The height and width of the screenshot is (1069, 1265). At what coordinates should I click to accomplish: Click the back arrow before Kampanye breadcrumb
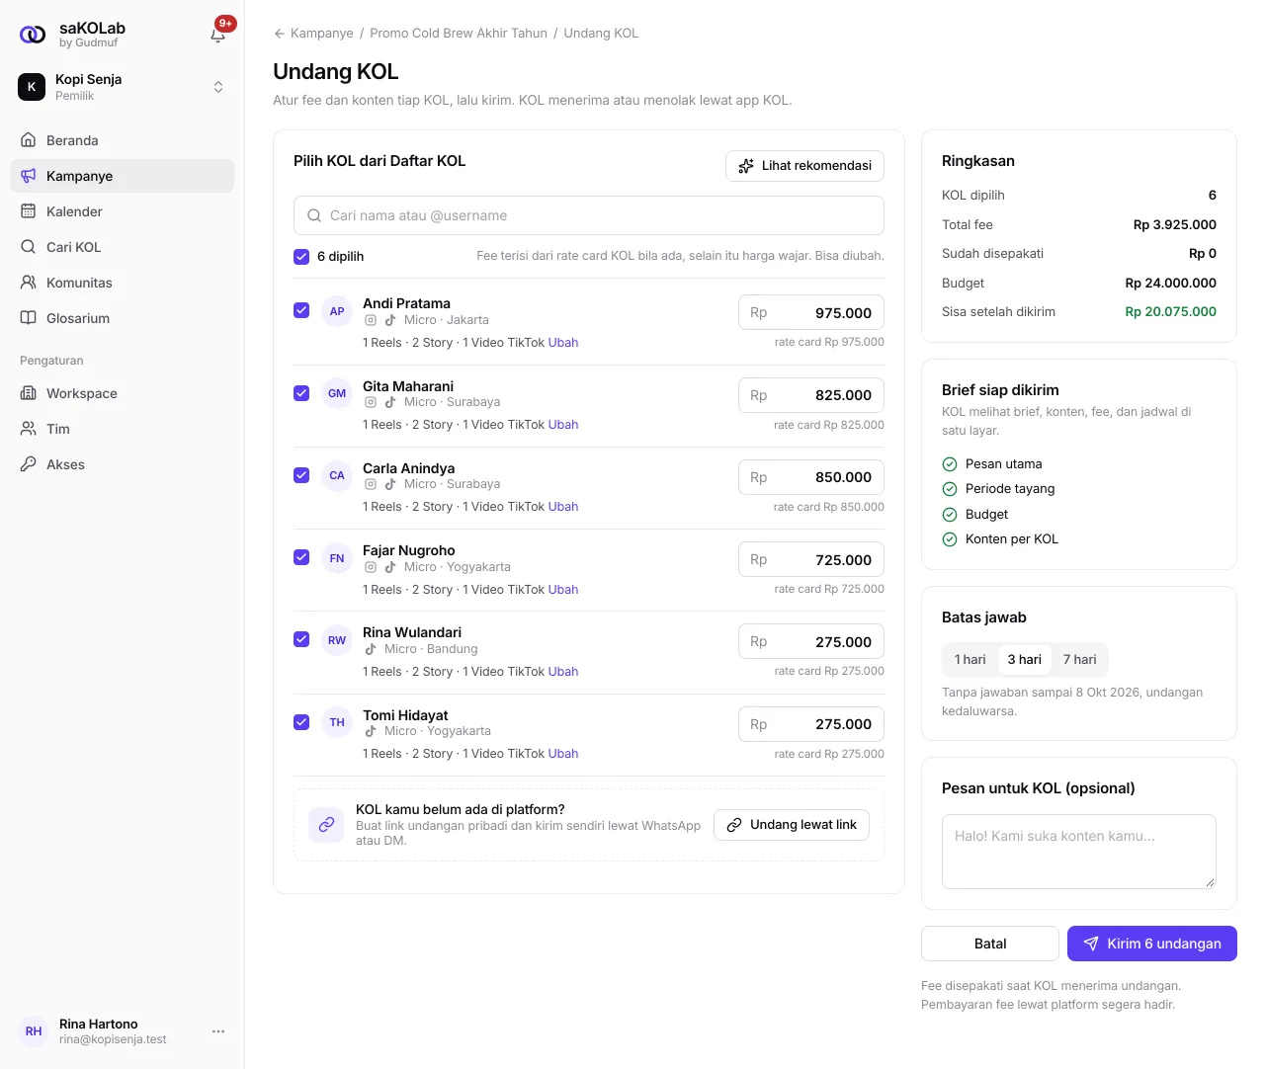pyautogui.click(x=280, y=34)
